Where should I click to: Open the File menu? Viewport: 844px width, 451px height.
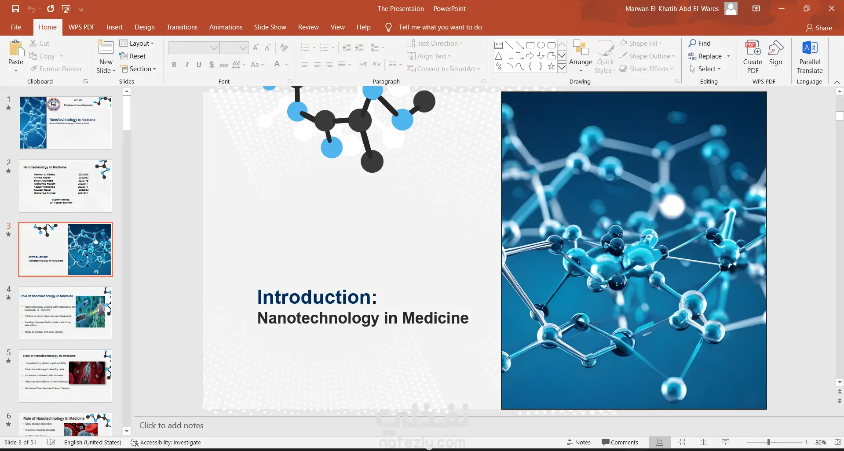click(16, 27)
